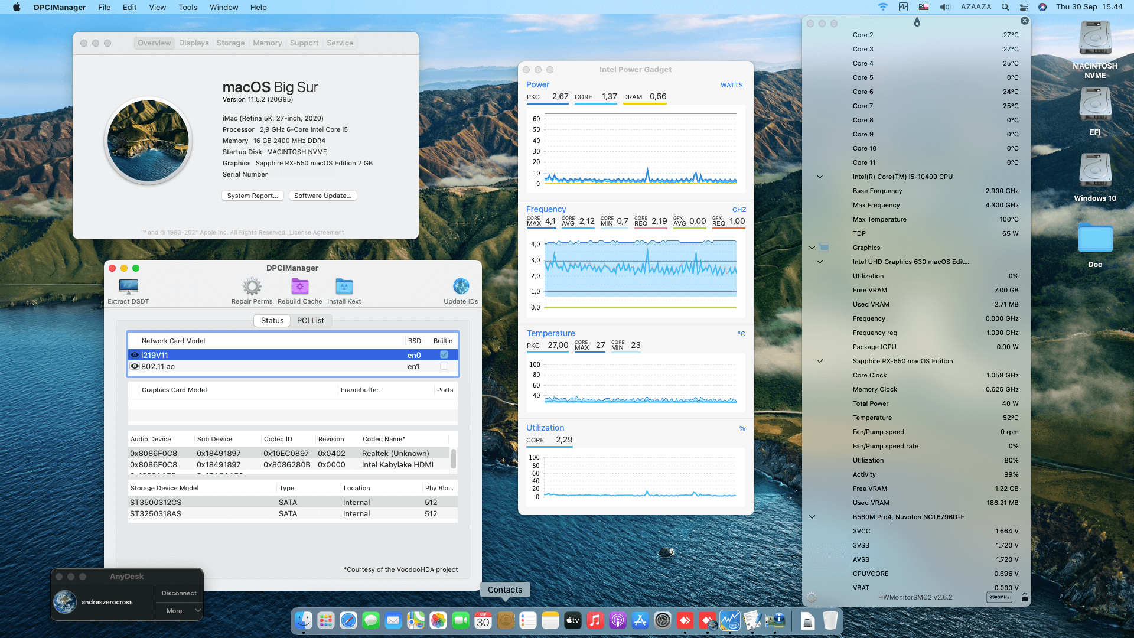Open Launchpad from the Dock

pos(326,620)
